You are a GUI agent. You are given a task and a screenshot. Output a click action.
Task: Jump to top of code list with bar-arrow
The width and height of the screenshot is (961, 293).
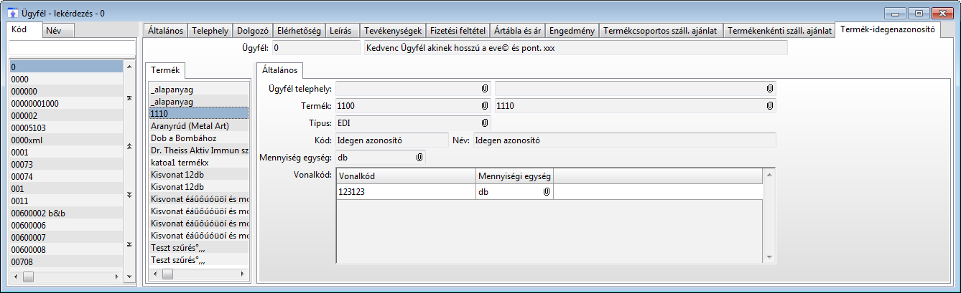point(129,97)
